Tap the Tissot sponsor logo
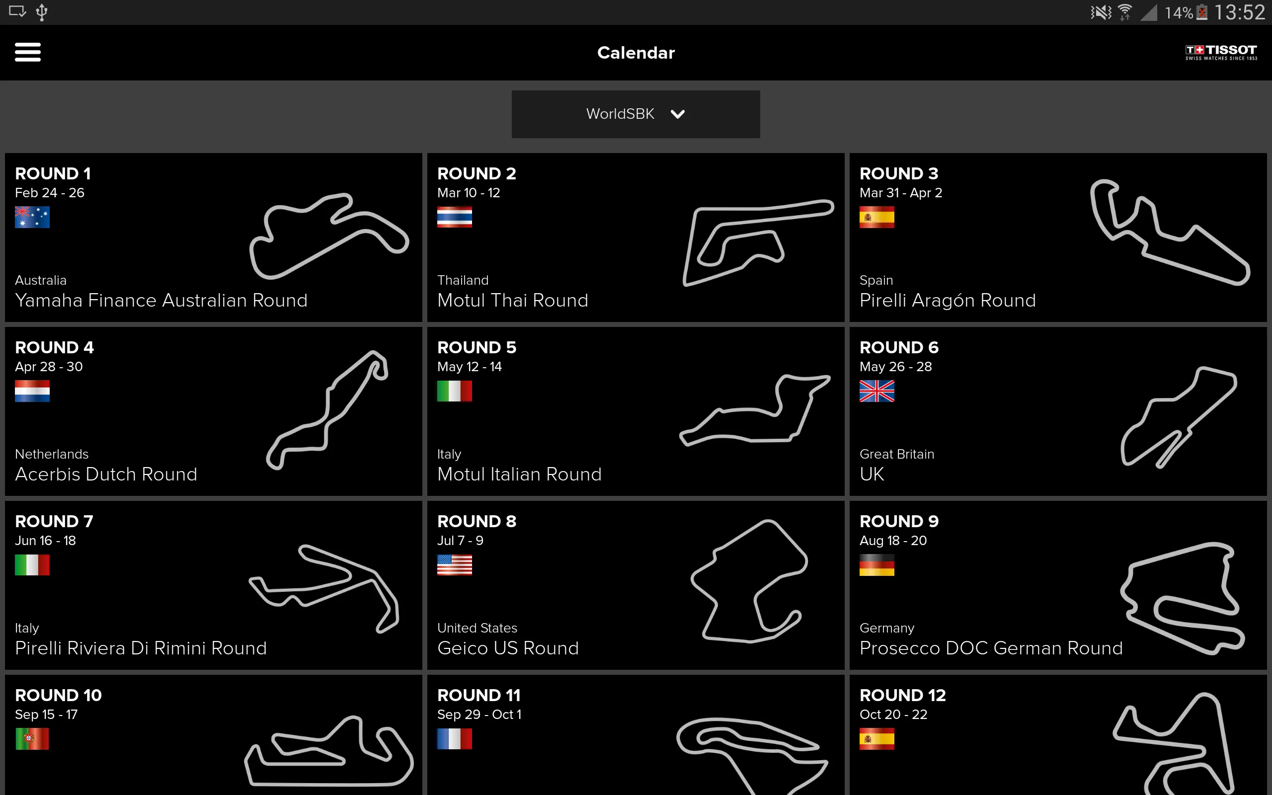Image resolution: width=1272 pixels, height=795 pixels. click(x=1221, y=52)
